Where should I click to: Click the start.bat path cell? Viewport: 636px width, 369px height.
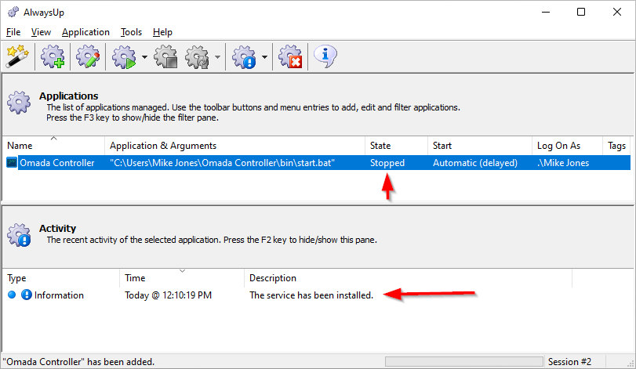click(x=222, y=163)
